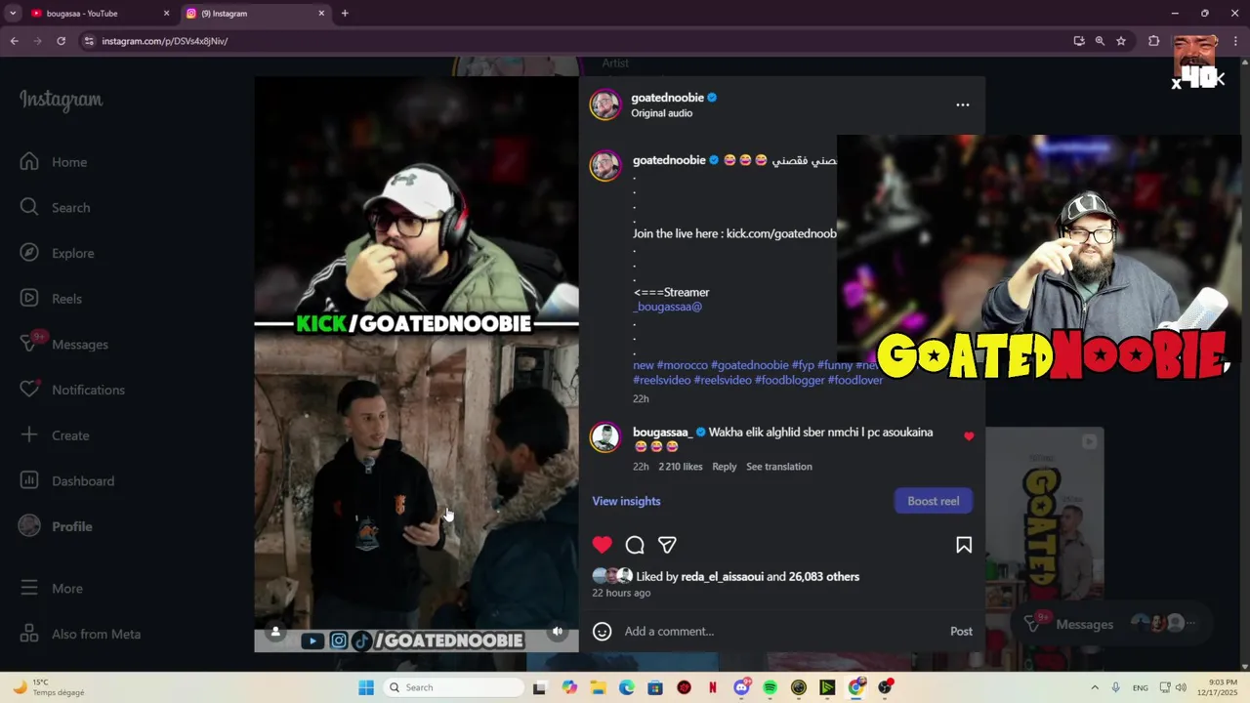Click tagged people icon on reel
Screen dimensions: 1250x703
[x=275, y=632]
